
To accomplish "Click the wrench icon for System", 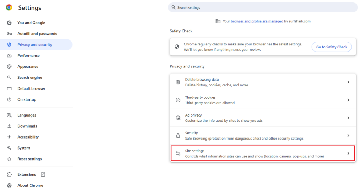I will pyautogui.click(x=9, y=148).
